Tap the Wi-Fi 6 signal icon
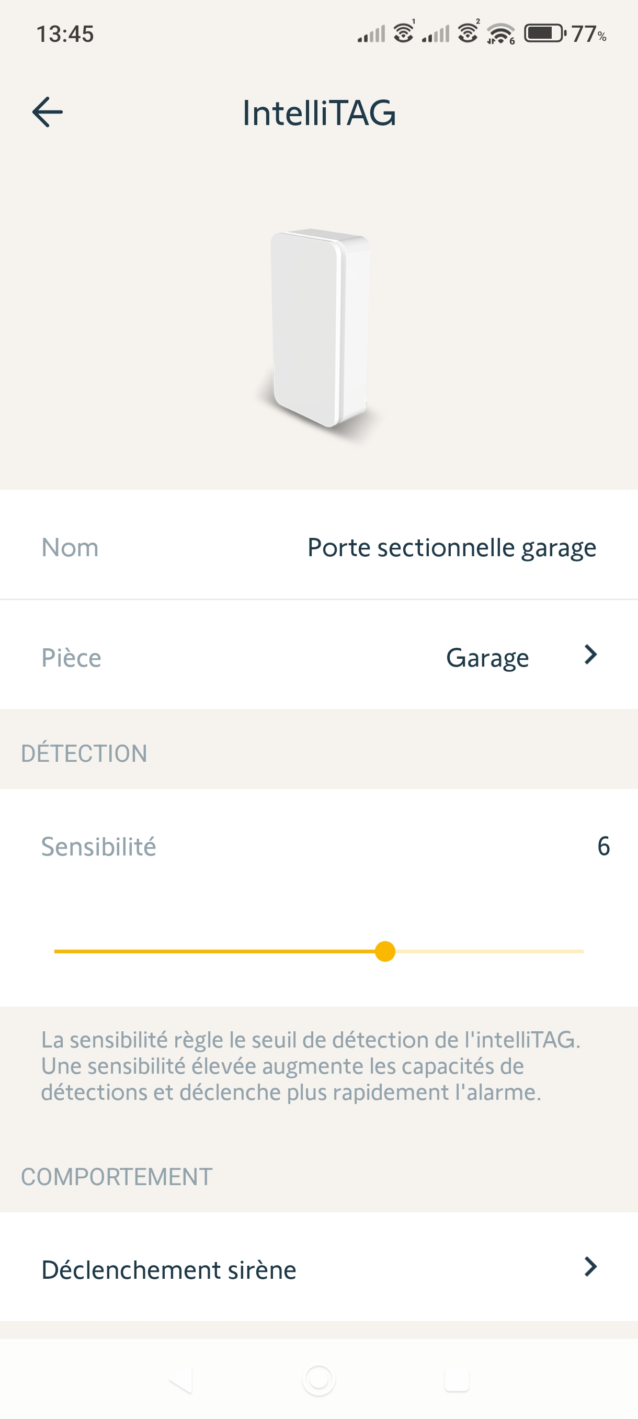Image resolution: width=638 pixels, height=1419 pixels. 500,34
